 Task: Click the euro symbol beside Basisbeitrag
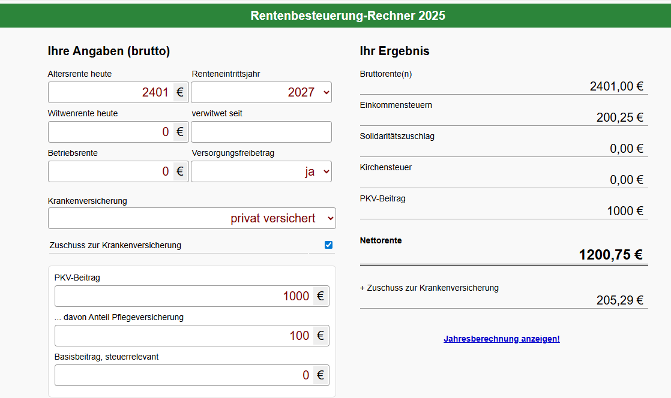(x=320, y=375)
